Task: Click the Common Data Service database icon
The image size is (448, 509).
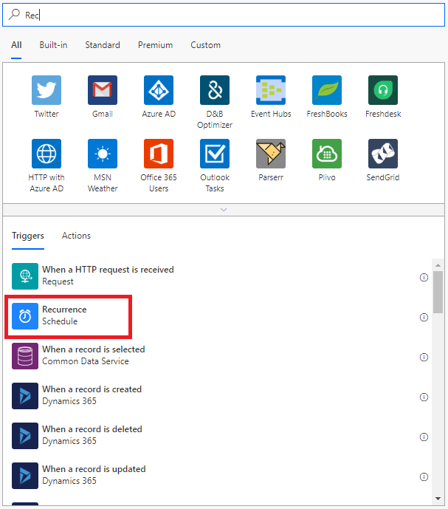Action: [x=25, y=356]
